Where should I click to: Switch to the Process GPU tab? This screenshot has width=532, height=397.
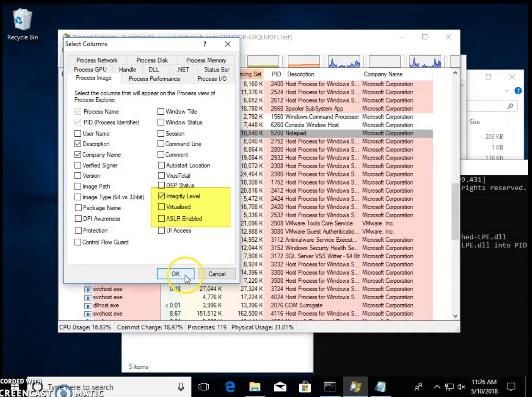coord(90,70)
